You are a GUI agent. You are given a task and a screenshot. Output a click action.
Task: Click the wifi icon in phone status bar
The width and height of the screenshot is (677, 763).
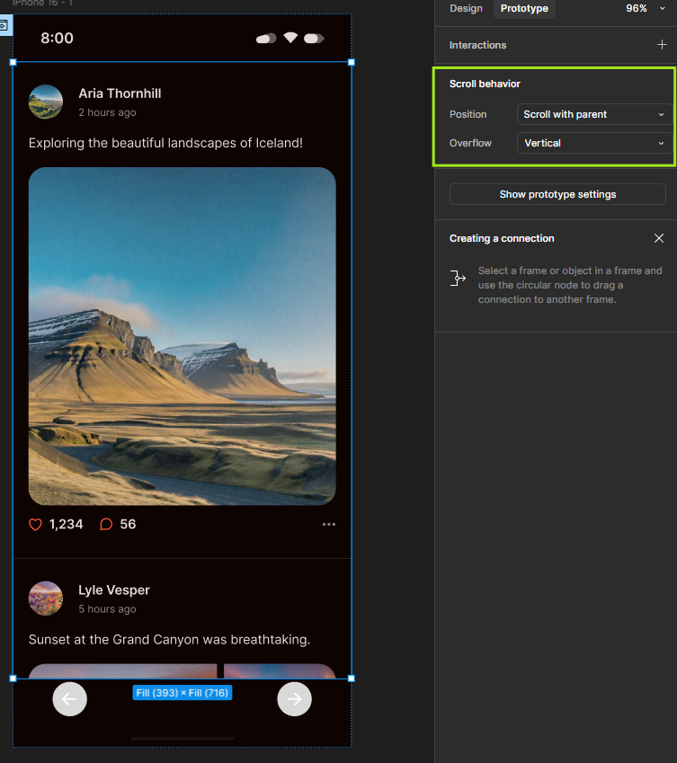point(290,38)
